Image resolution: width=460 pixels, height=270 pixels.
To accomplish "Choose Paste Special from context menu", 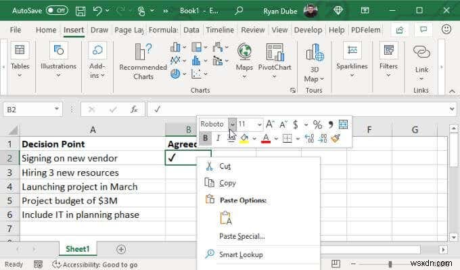I will (x=242, y=236).
